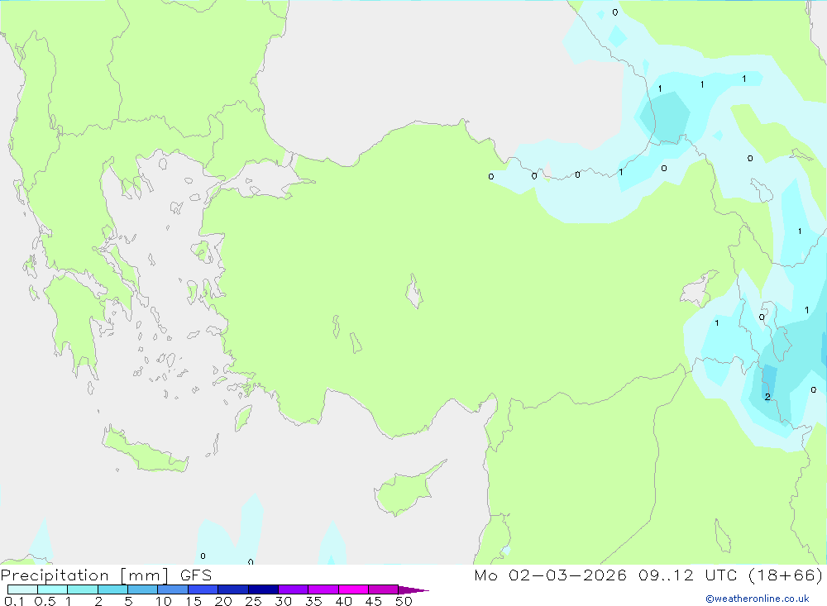
Task: Click the 1–2 mm legend swatch
Action: (83, 589)
